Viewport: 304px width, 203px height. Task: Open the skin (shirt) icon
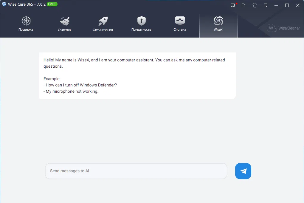[x=255, y=5]
